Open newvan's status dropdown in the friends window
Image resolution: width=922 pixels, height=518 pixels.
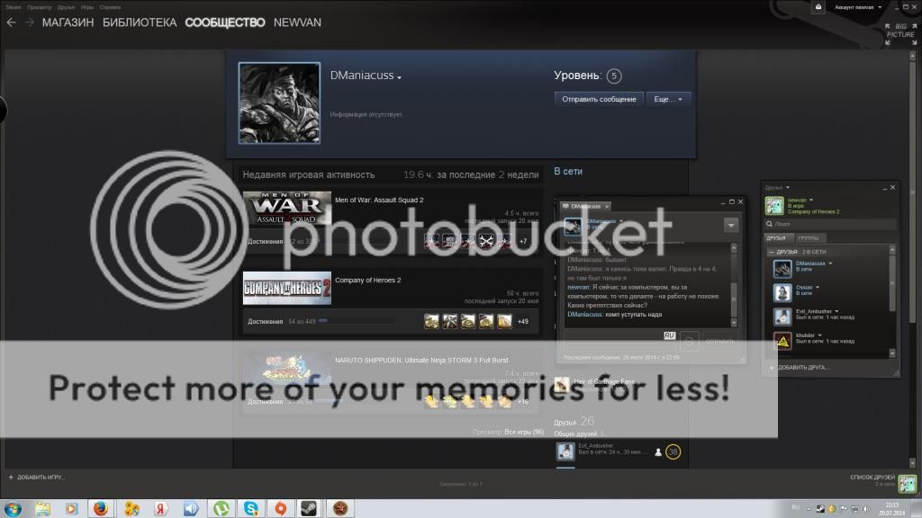[811, 201]
